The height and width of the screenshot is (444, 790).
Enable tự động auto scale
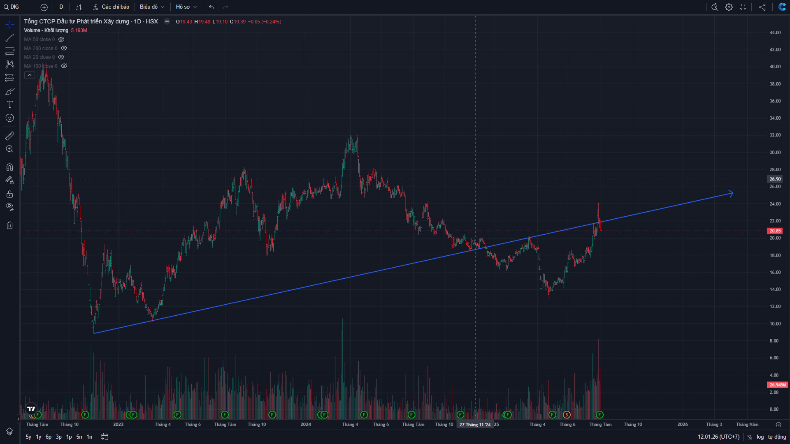click(777, 437)
